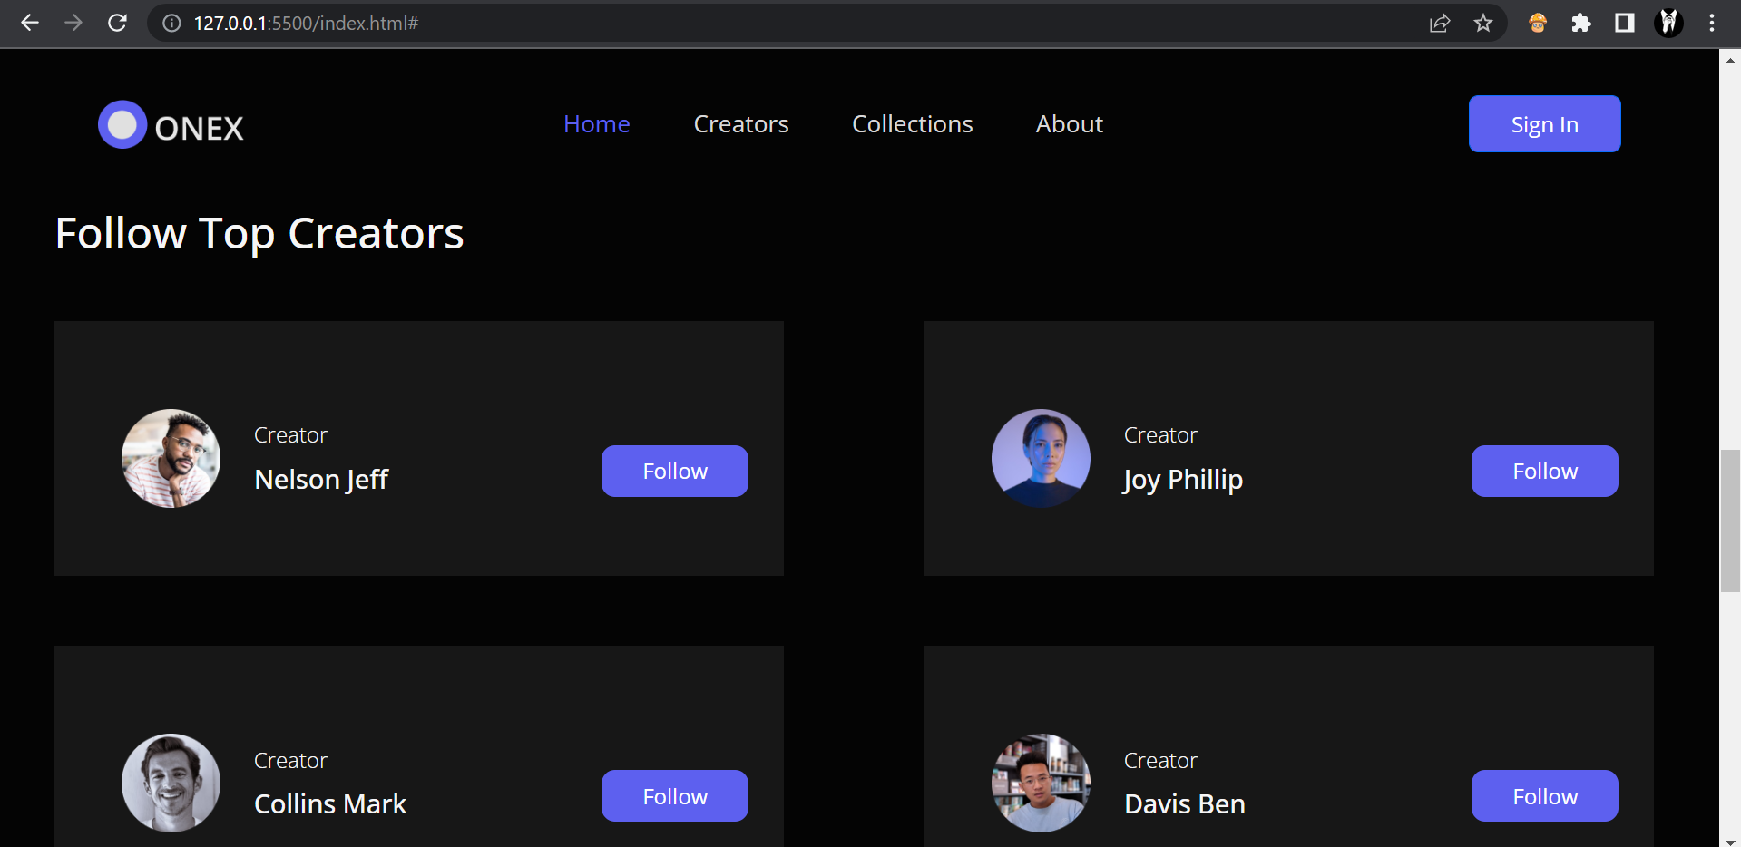Open the page share icon
1741x847 pixels.
tap(1440, 24)
